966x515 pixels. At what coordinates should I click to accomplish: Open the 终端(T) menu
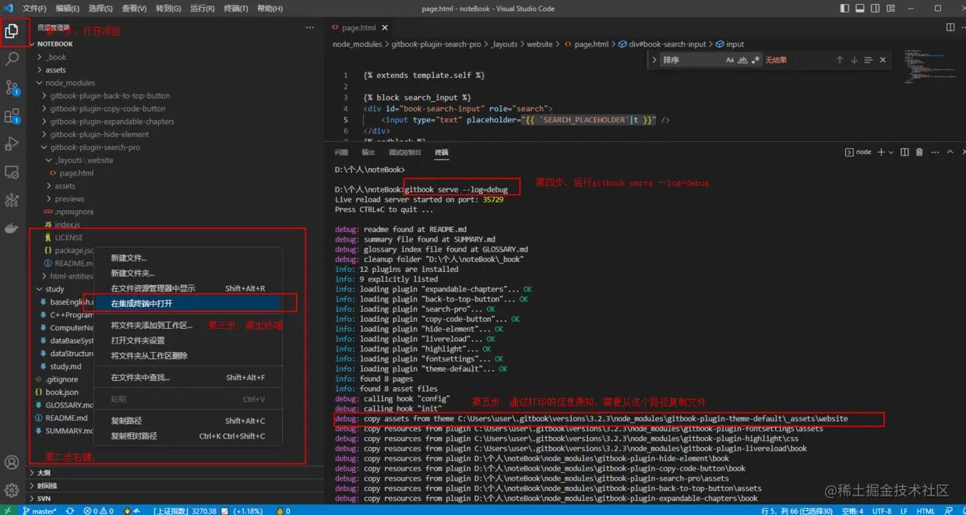click(x=236, y=9)
